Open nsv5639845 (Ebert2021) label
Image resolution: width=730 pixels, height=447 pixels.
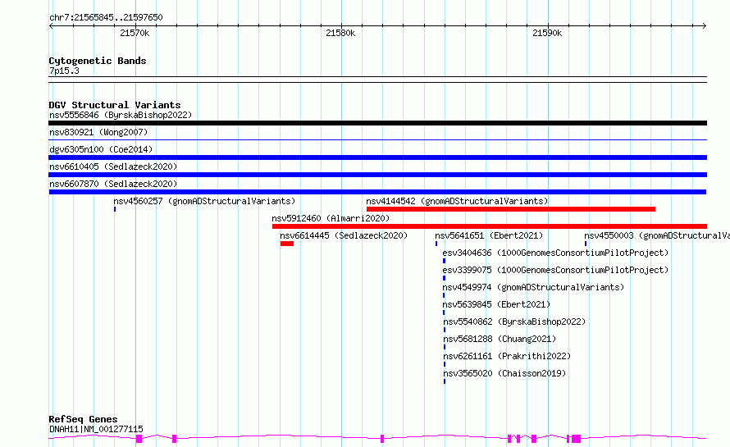[x=496, y=304]
